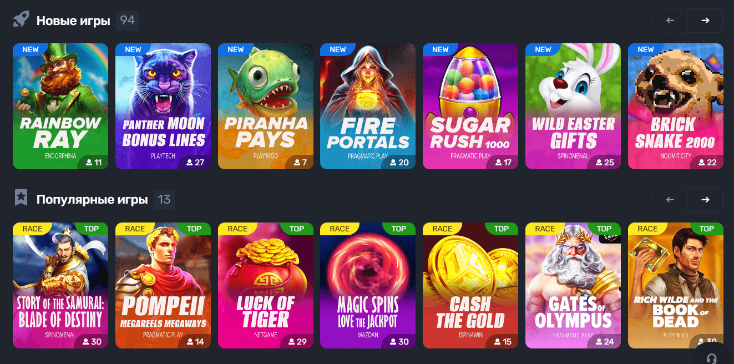734x364 pixels.
Task: Open the Новые игры section heading
Action: pyautogui.click(x=73, y=21)
